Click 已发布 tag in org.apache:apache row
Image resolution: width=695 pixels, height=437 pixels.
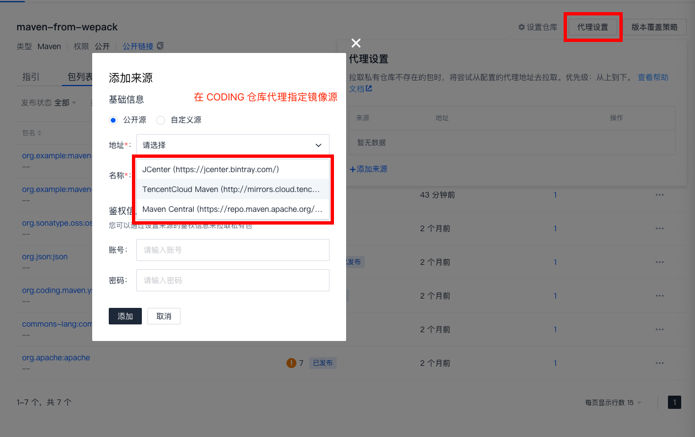322,363
